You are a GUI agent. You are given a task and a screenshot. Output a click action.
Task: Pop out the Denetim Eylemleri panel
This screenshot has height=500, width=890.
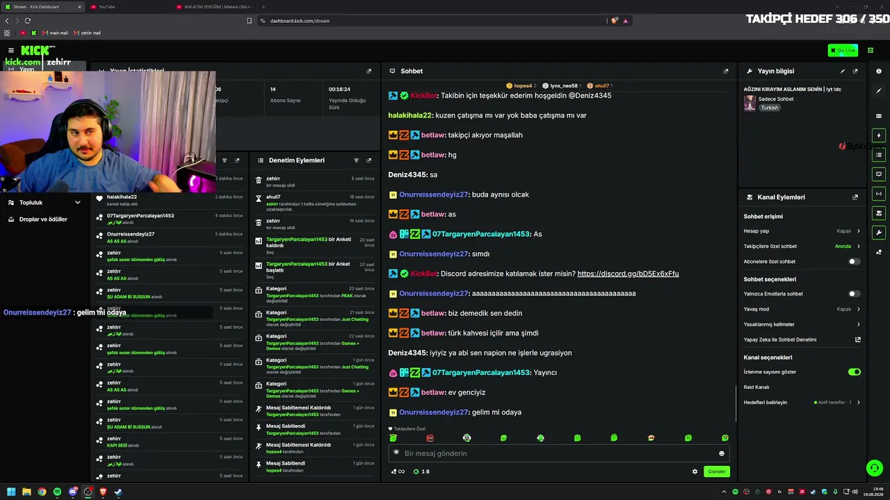coord(369,160)
